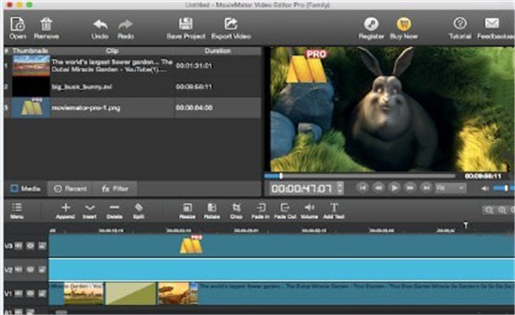
Task: Select the big_buck_bunny clip row
Action: [x=133, y=87]
